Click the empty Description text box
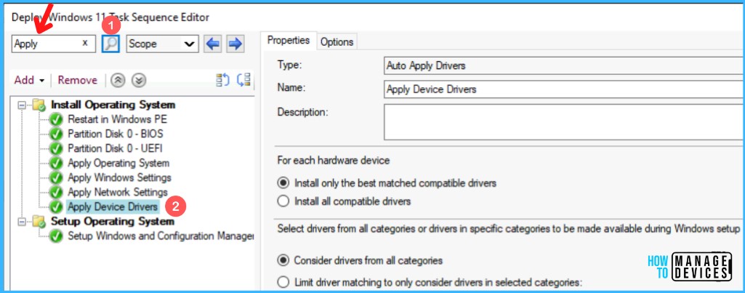The height and width of the screenshot is (293, 745). coord(564,122)
